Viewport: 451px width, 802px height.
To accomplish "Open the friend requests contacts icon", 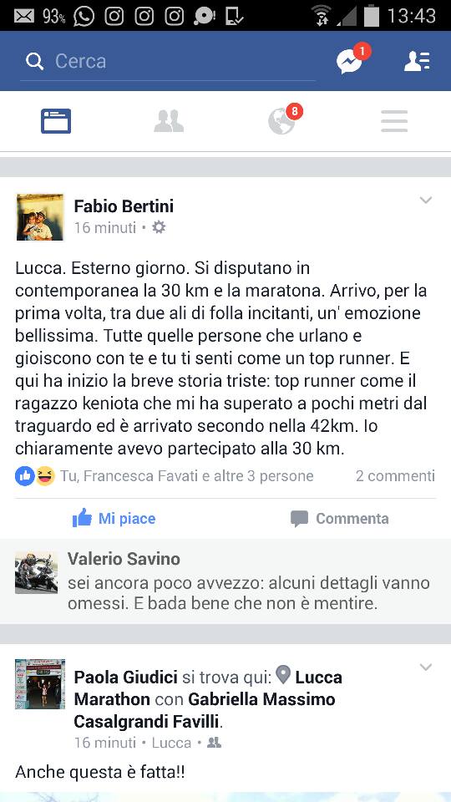I will click(x=417, y=61).
